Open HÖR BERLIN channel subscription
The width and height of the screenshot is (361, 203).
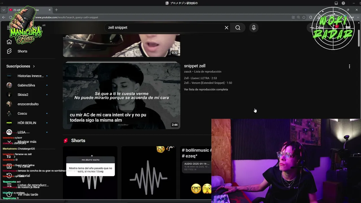(x=27, y=123)
